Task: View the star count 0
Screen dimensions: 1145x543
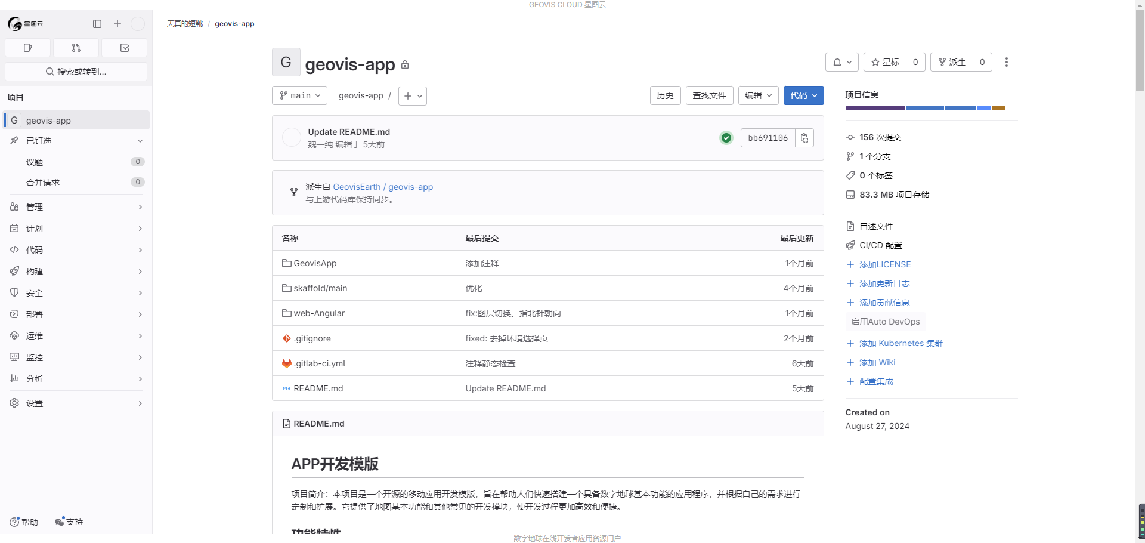Action: pos(915,62)
